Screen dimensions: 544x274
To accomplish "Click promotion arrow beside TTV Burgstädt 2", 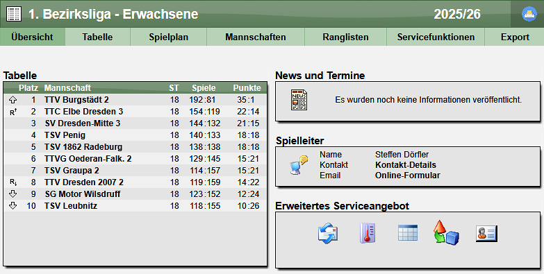I will (x=13, y=100).
